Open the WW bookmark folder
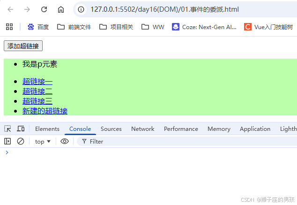 [x=153, y=27]
